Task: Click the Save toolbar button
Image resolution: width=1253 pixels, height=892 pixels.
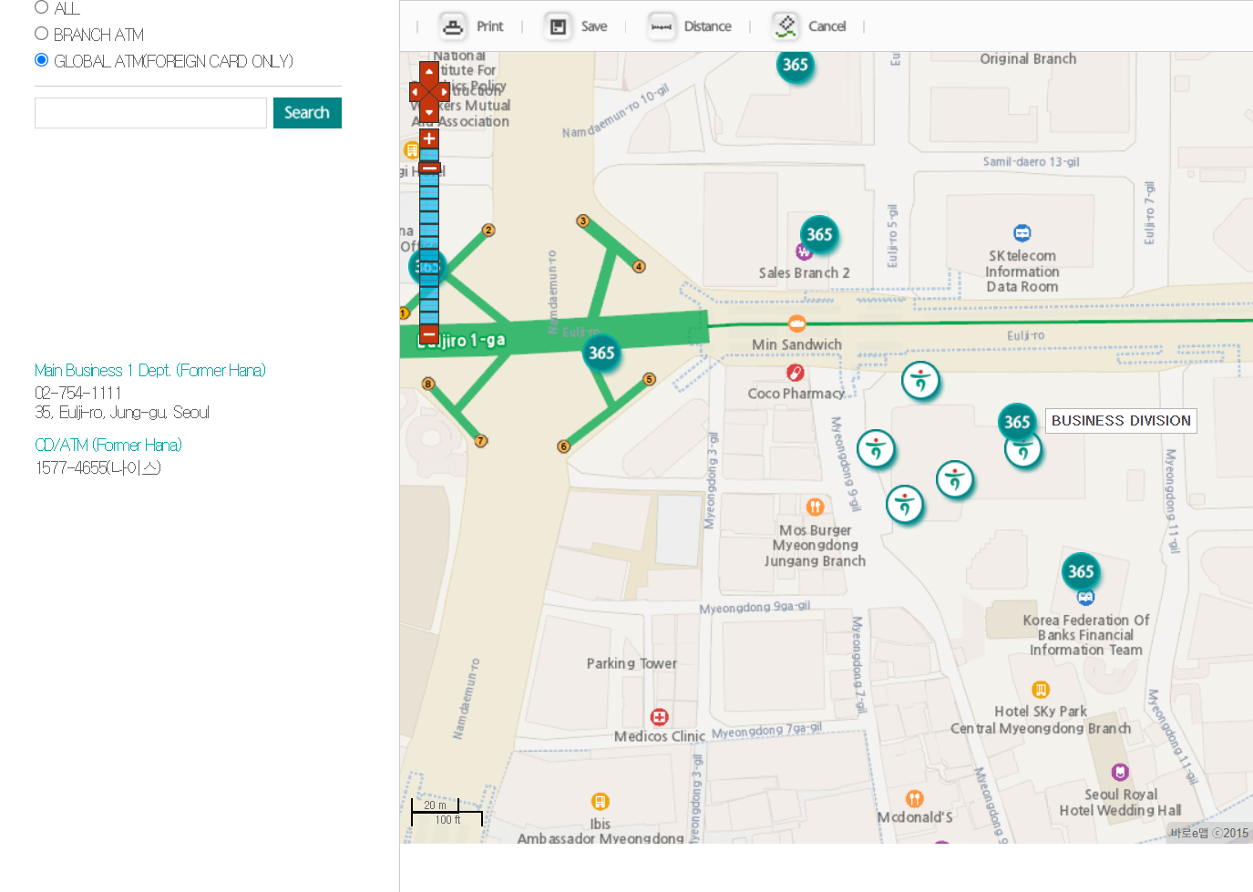Action: click(x=576, y=26)
